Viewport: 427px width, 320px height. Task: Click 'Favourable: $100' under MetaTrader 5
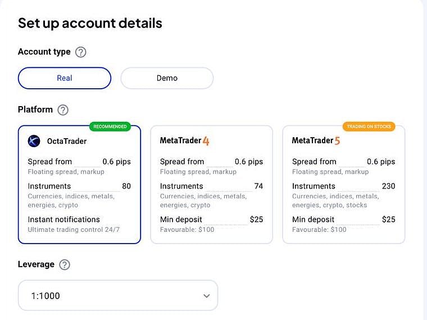pyautogui.click(x=319, y=230)
